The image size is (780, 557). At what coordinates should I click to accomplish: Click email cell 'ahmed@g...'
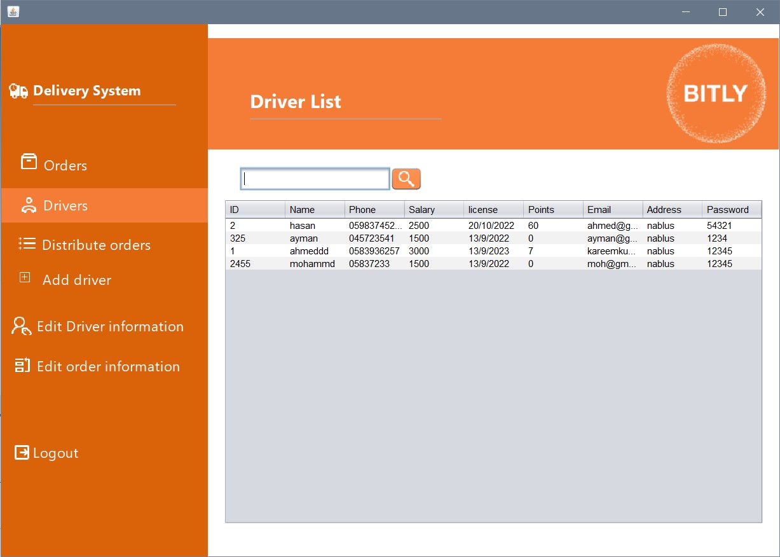613,226
